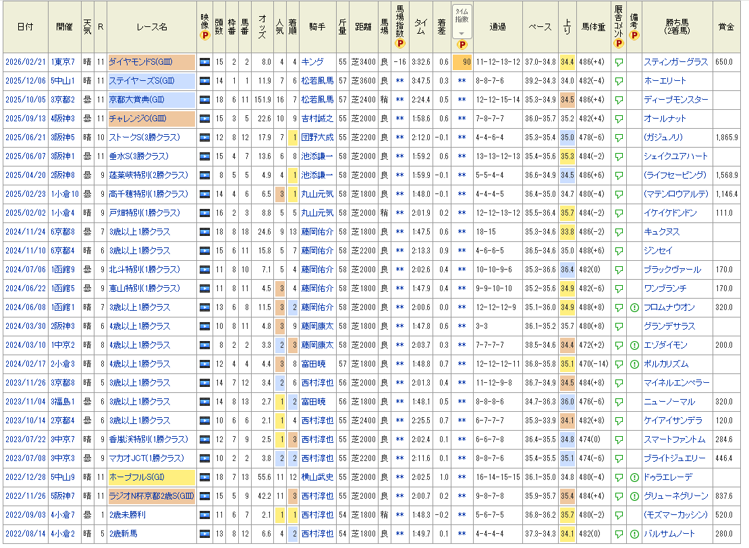Open winner バルサムノート link
Viewport: 749px width, 548px height.
point(669,534)
